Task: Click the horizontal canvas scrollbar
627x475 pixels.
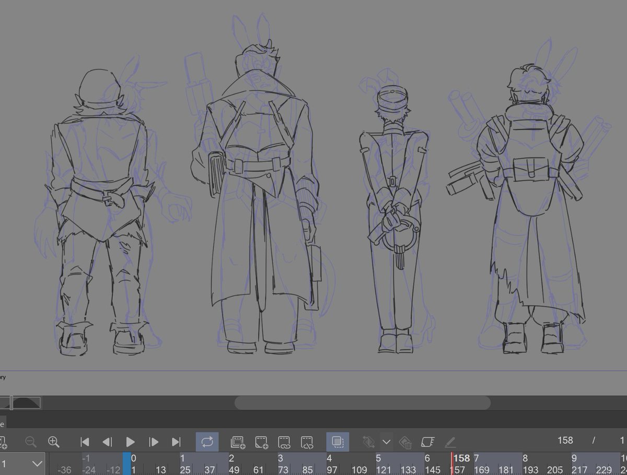Action: click(x=362, y=402)
